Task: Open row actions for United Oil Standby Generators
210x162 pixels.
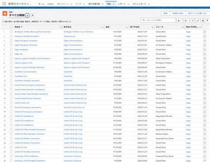Action: pos(205,152)
